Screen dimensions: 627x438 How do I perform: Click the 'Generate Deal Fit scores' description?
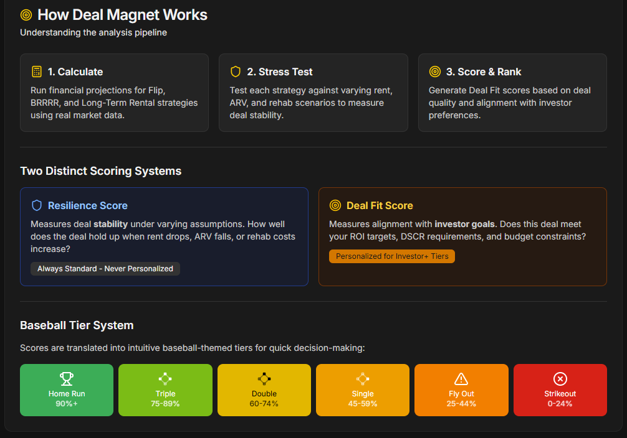coord(510,103)
